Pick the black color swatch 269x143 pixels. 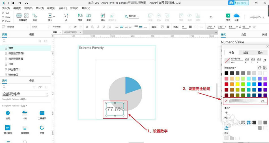pos(227,73)
